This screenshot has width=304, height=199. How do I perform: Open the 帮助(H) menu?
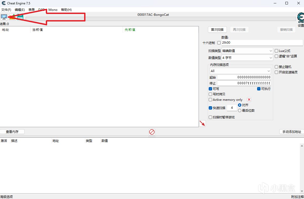(x=66, y=10)
